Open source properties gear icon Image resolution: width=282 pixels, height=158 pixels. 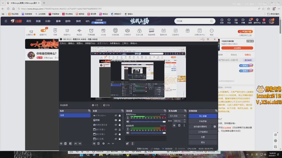(x=104, y=144)
